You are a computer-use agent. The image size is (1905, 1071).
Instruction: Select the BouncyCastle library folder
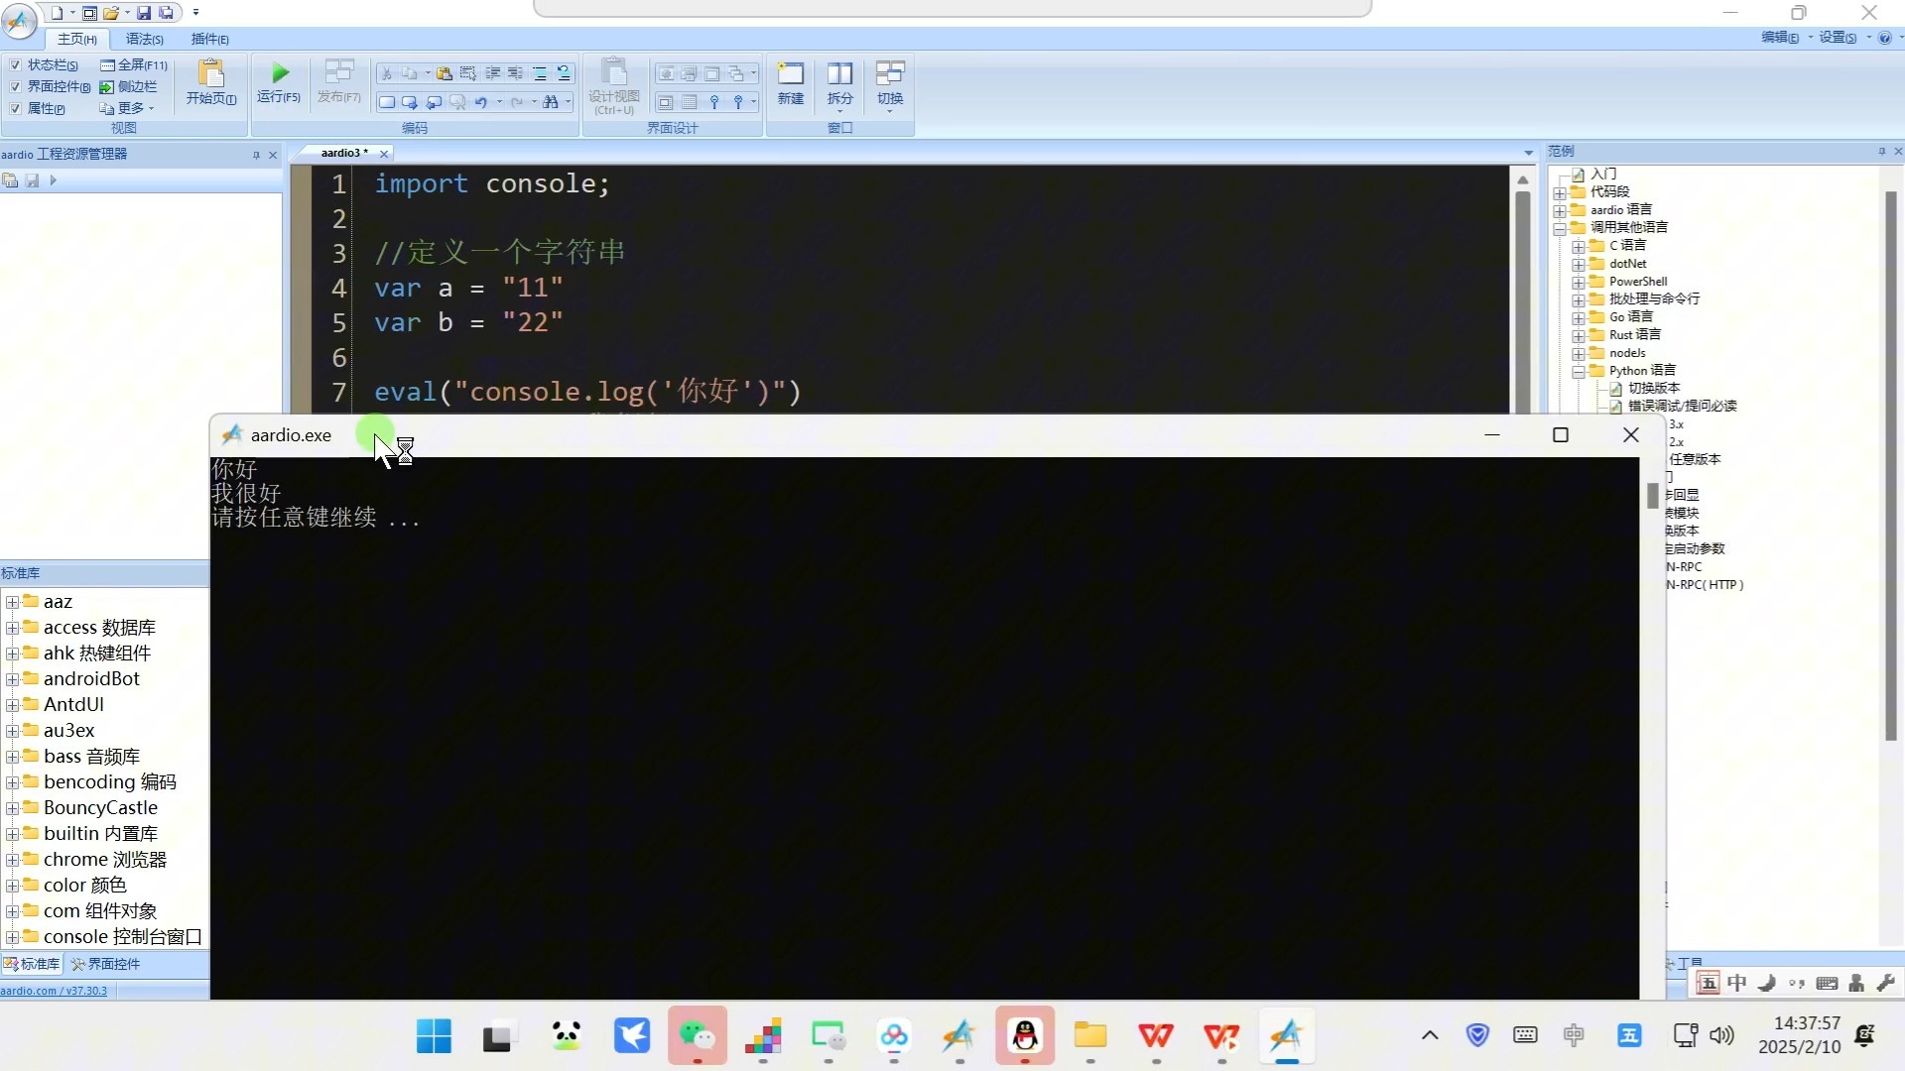(x=100, y=808)
